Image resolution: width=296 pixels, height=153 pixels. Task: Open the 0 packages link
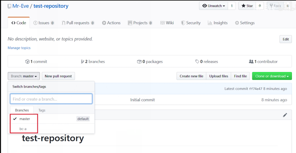[x=150, y=62]
